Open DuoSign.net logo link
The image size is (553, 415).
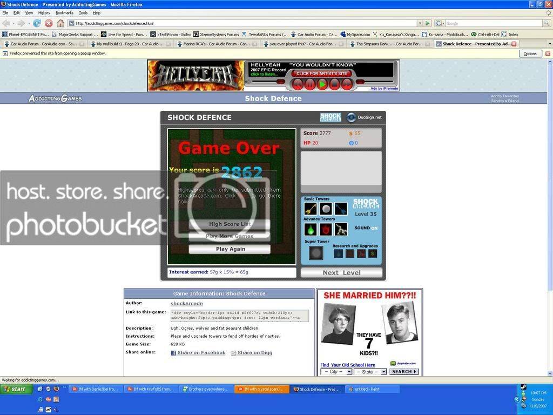(365, 117)
